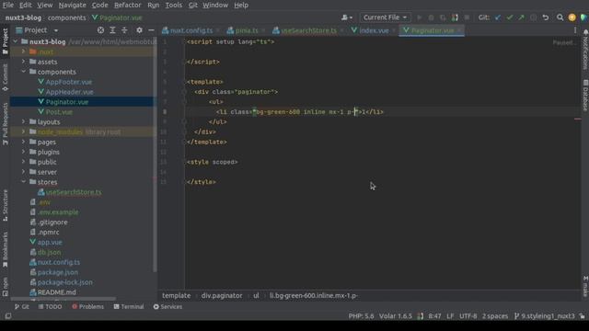589x331 pixels.
Task: Click the UTF-8 encoding status item
Action: (468, 316)
